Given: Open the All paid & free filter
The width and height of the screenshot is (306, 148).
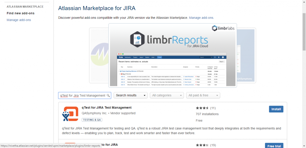Looking at the screenshot, I should point(203,95).
